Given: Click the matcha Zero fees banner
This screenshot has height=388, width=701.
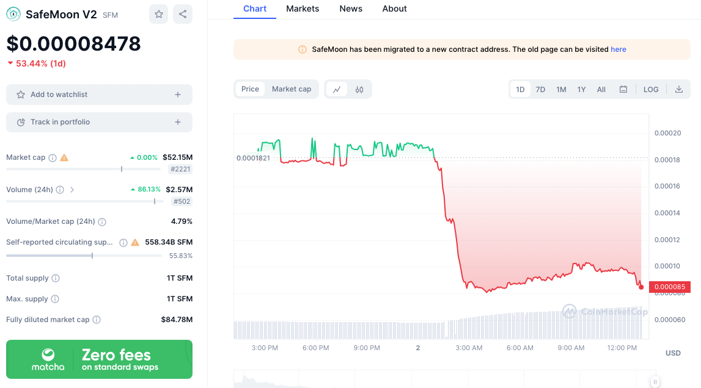Looking at the screenshot, I should (99, 359).
